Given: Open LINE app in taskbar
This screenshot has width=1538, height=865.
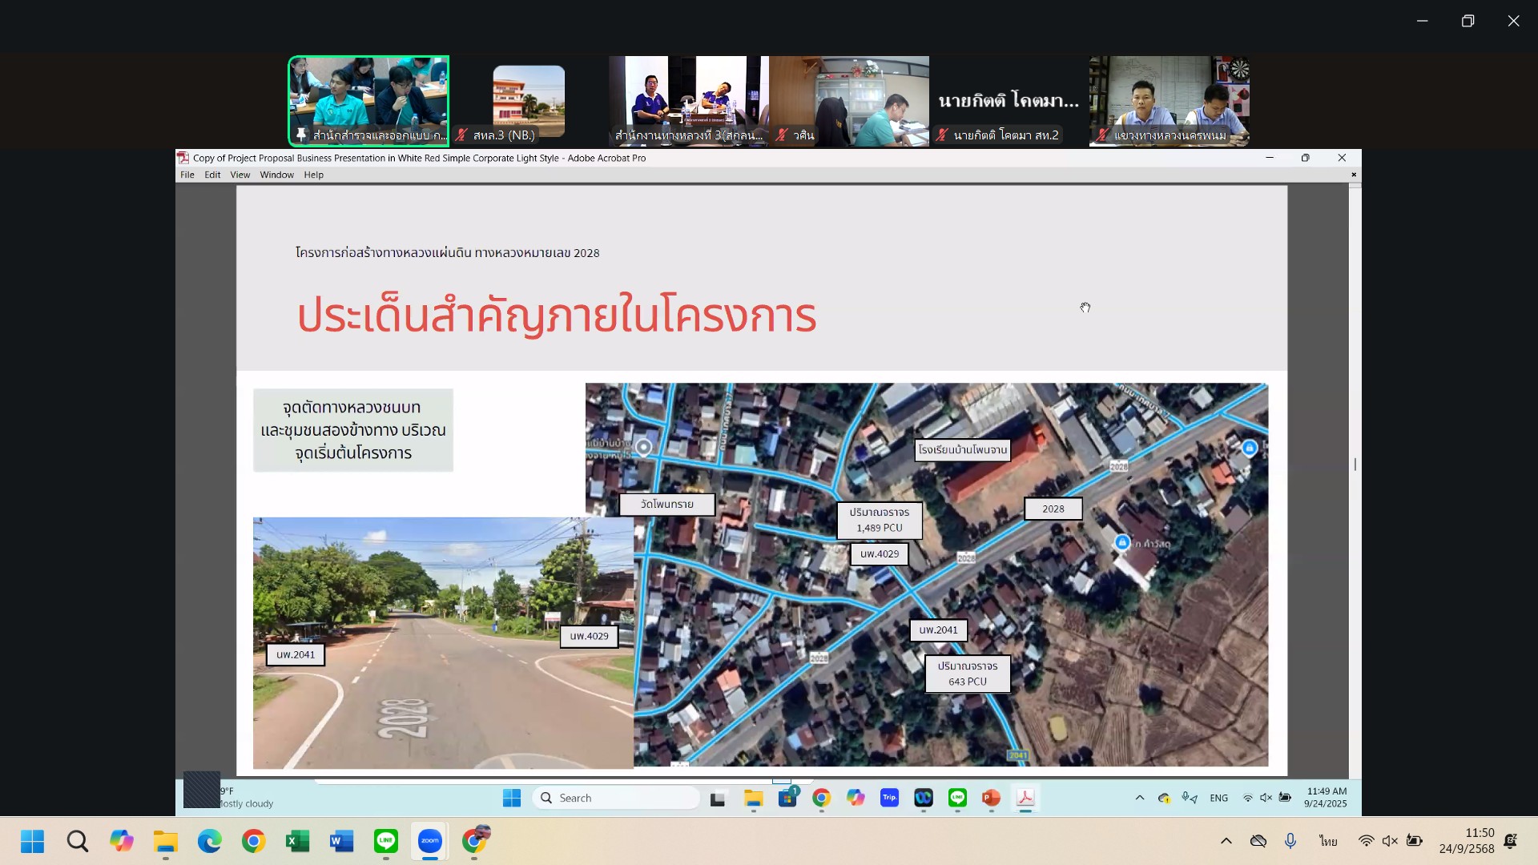Looking at the screenshot, I should click(x=386, y=841).
